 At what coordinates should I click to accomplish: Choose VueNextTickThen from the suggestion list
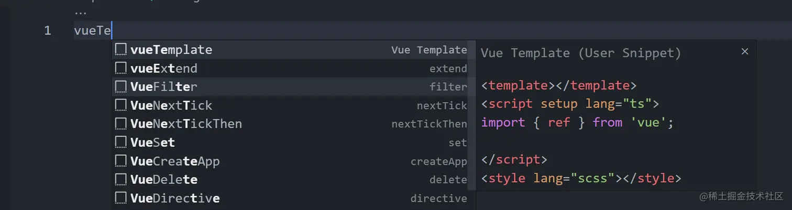coord(186,124)
